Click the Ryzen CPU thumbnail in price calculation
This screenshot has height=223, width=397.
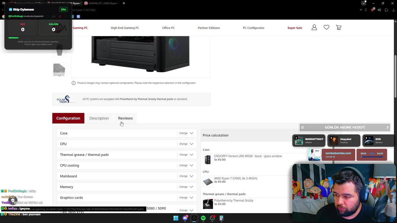208,182
